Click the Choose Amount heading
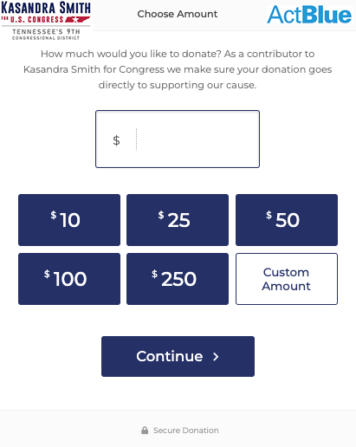 (x=178, y=14)
